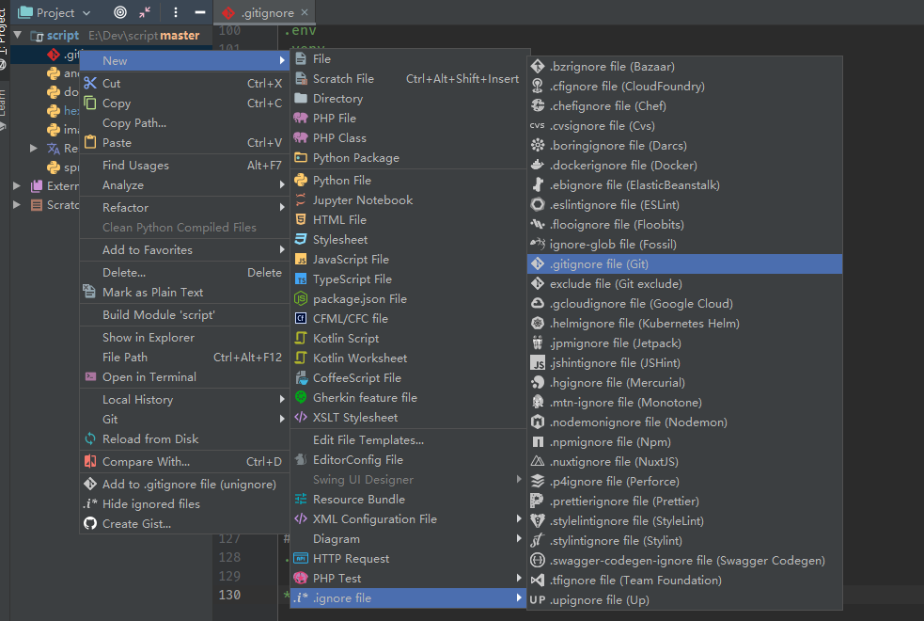The height and width of the screenshot is (621, 924).
Task: Click the cucumber icon beside Gherkin feature file
Action: point(301,397)
